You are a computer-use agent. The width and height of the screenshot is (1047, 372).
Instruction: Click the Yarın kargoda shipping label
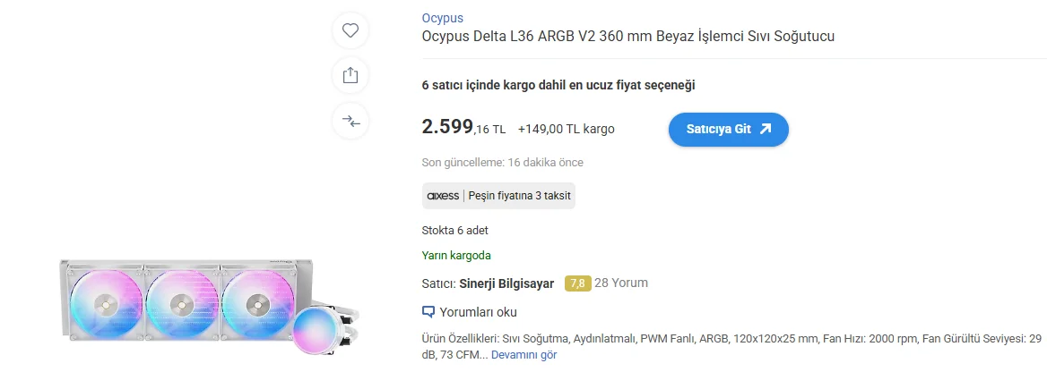(x=457, y=256)
